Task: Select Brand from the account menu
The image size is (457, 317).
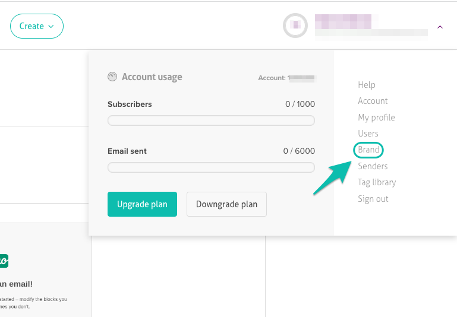Action: (x=368, y=150)
